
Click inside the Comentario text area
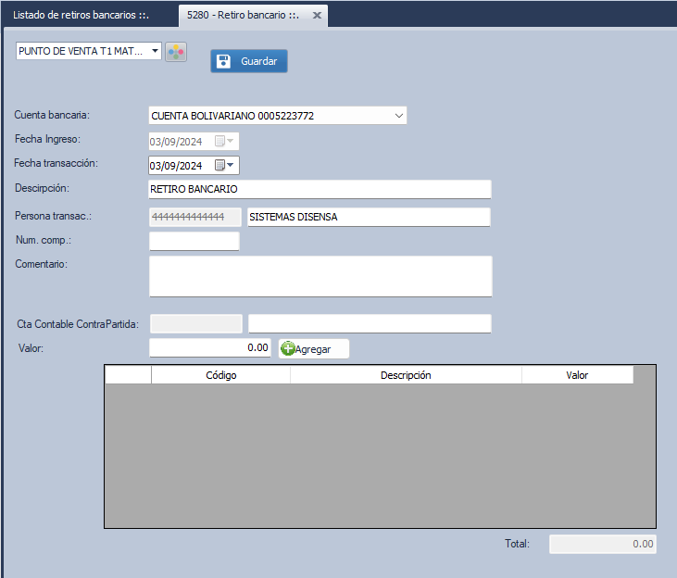320,276
